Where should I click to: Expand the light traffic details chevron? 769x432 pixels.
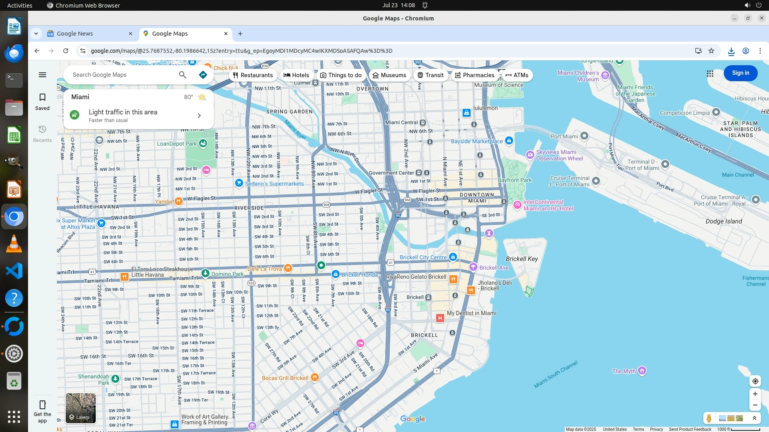tap(199, 116)
